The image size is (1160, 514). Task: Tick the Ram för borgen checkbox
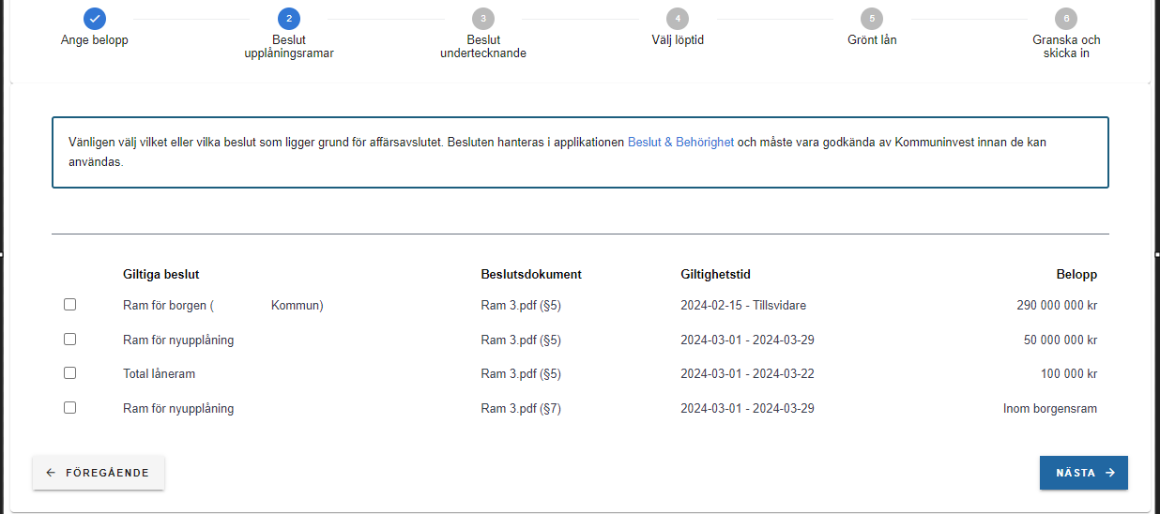(69, 305)
